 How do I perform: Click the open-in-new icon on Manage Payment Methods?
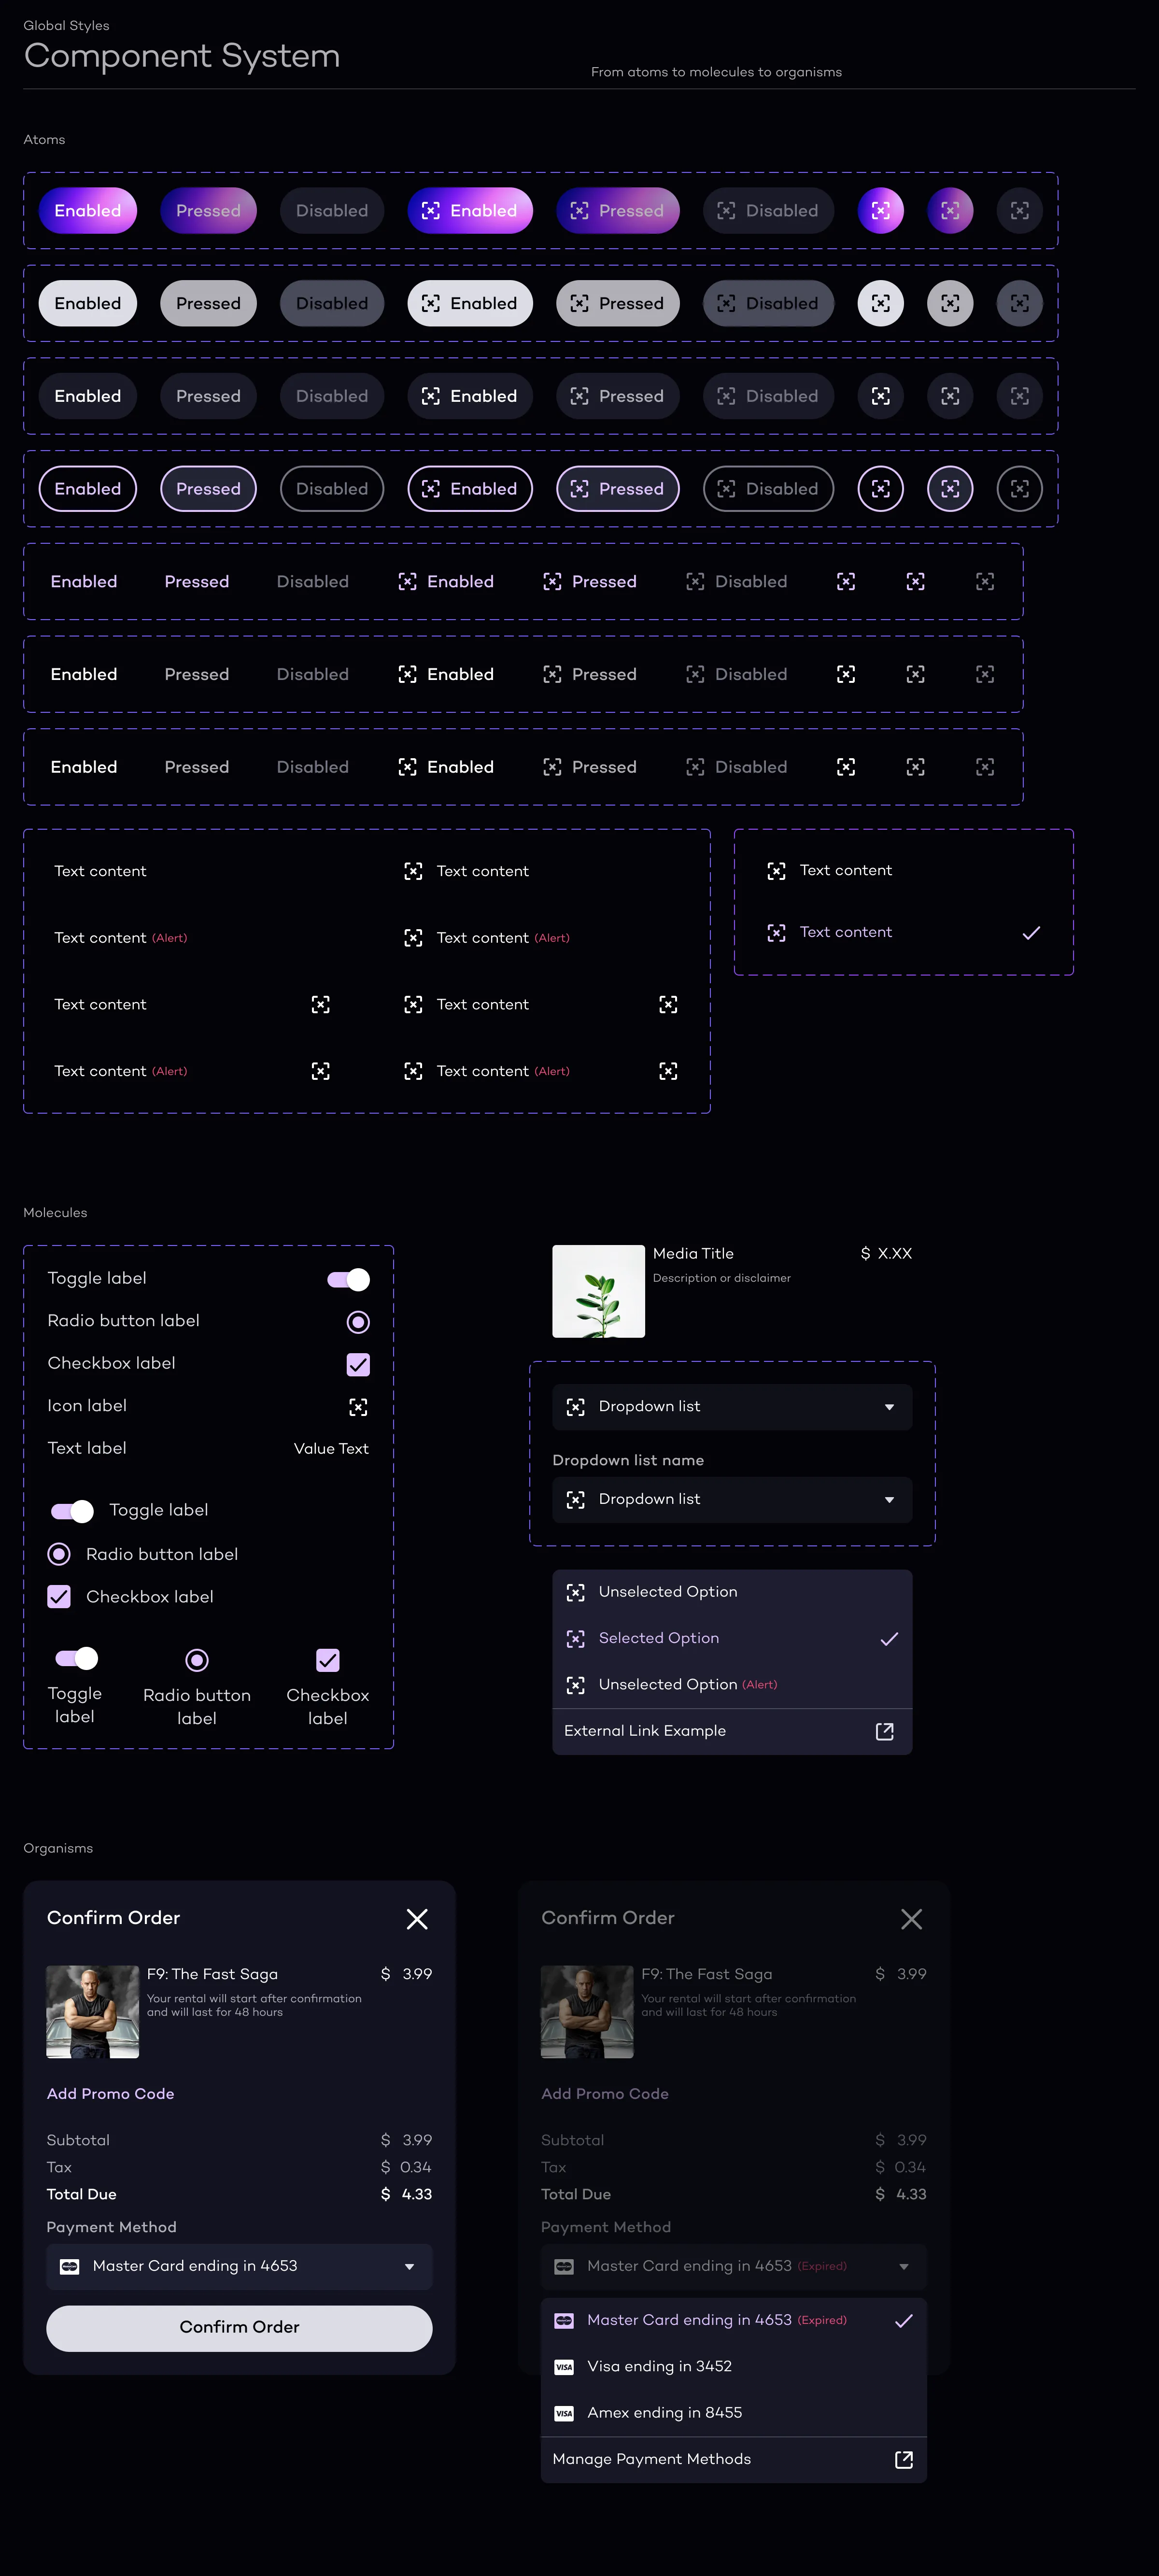point(903,2459)
